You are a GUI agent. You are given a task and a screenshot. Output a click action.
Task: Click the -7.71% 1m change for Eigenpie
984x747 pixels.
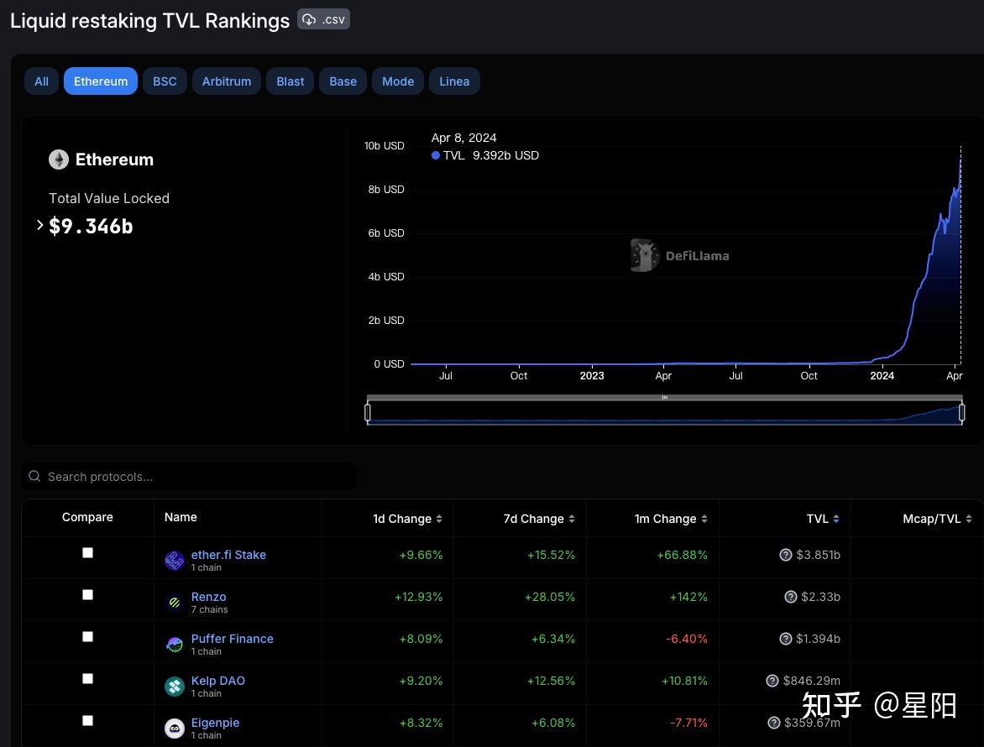(688, 723)
